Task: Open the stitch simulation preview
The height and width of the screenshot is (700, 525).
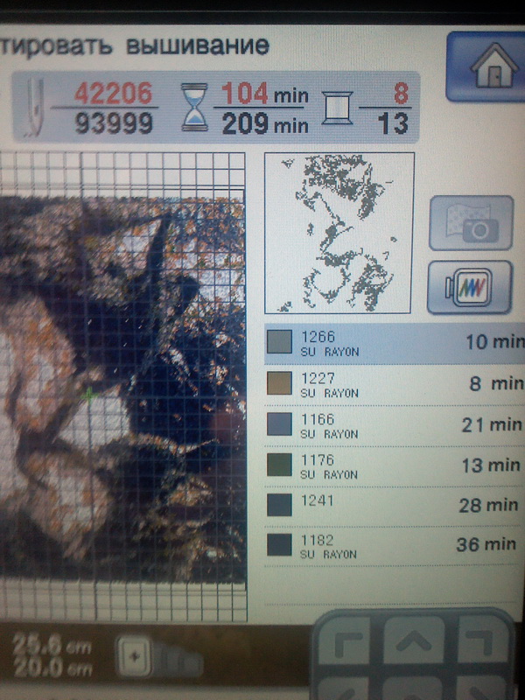Action: pos(470,288)
